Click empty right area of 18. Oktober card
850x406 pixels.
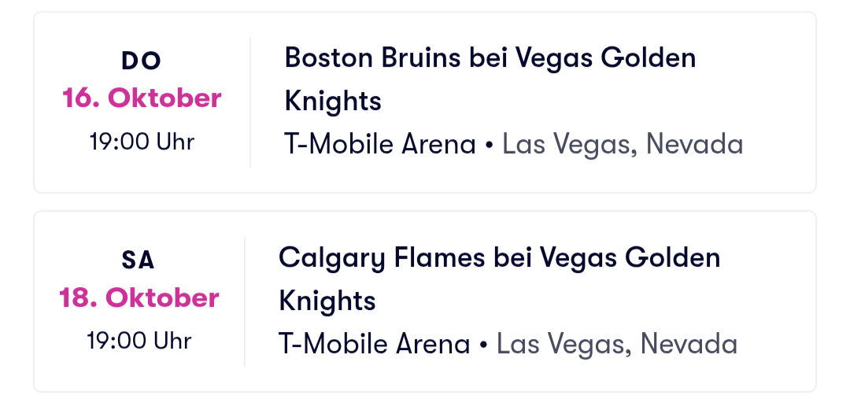pos(775,301)
